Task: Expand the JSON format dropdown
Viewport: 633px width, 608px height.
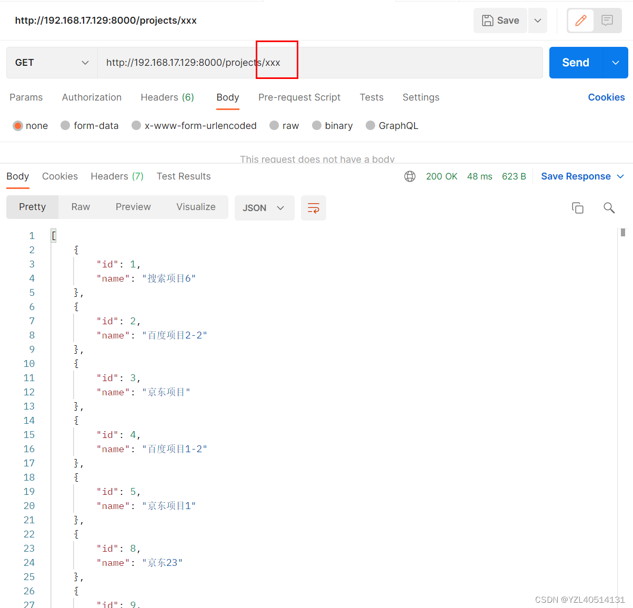Action: pyautogui.click(x=264, y=208)
